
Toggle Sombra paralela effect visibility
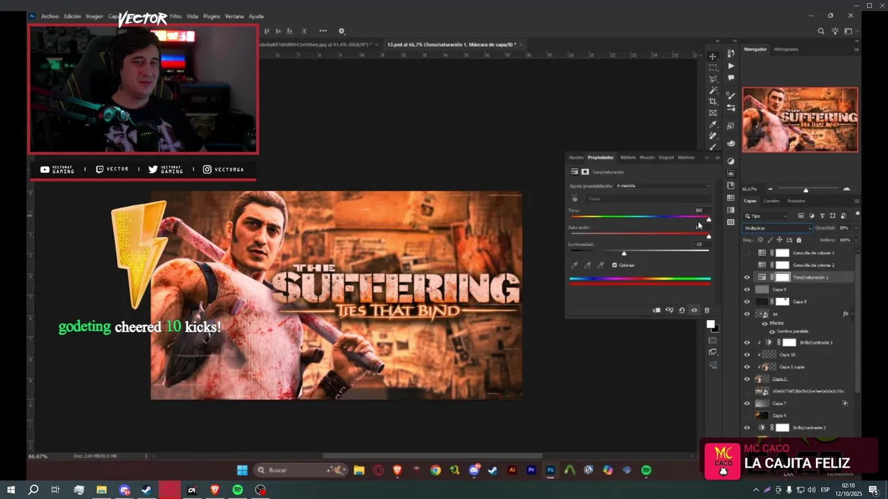(x=771, y=331)
